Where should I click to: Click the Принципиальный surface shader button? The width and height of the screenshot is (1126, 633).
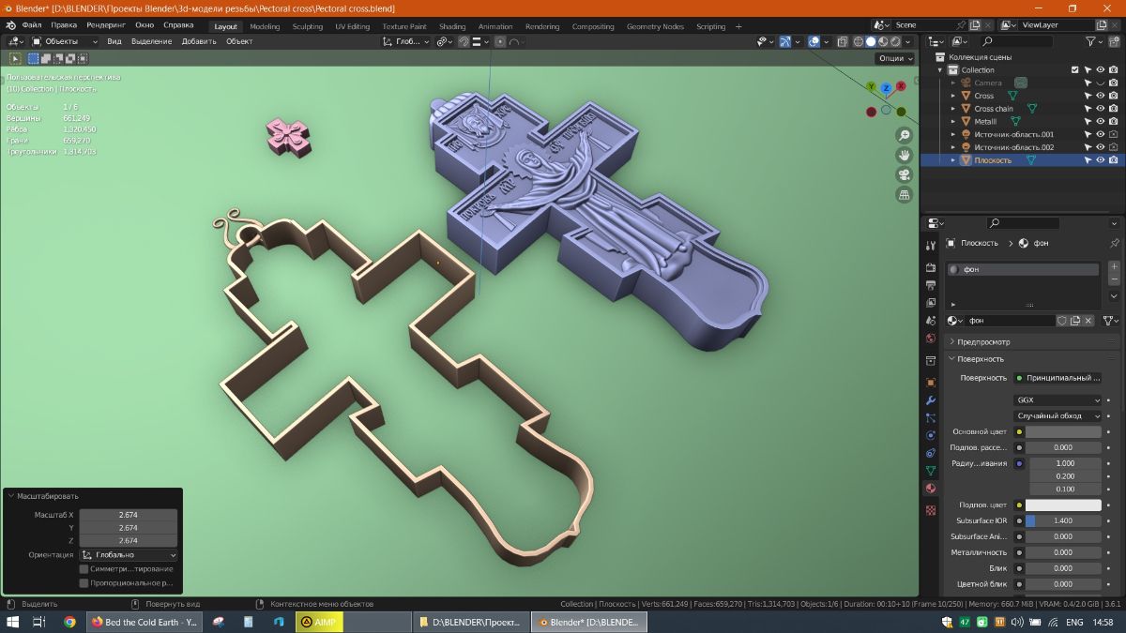[x=1058, y=378]
